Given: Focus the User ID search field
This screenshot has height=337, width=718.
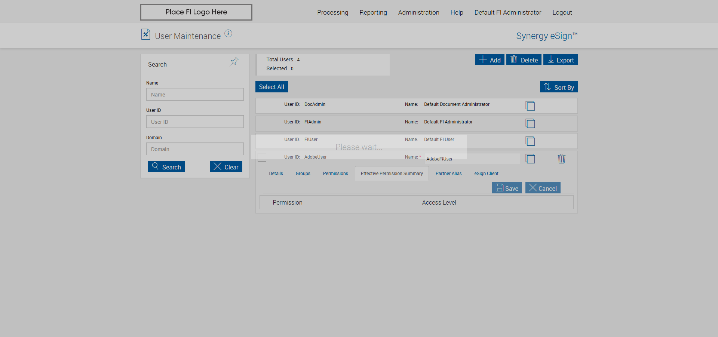Looking at the screenshot, I should pos(195,122).
